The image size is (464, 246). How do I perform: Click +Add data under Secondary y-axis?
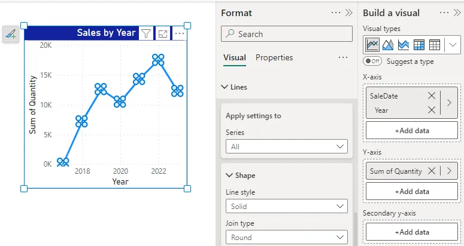click(412, 232)
